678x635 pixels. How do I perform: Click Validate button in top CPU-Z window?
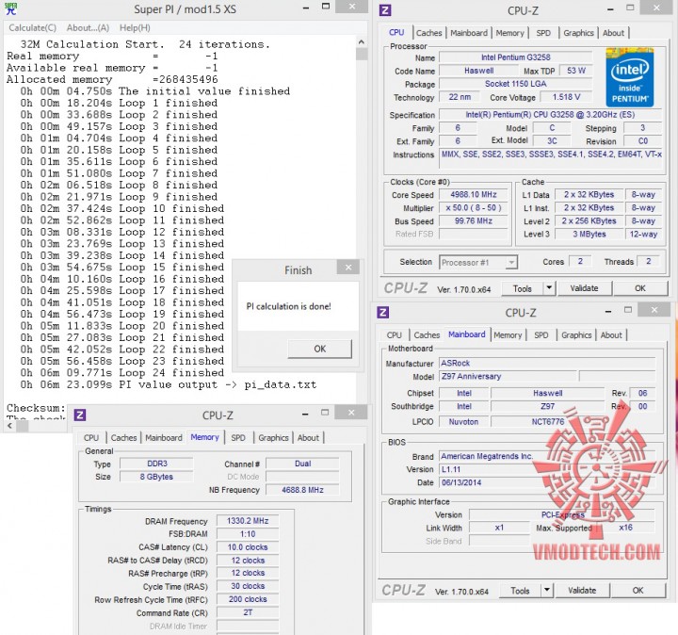(x=584, y=288)
